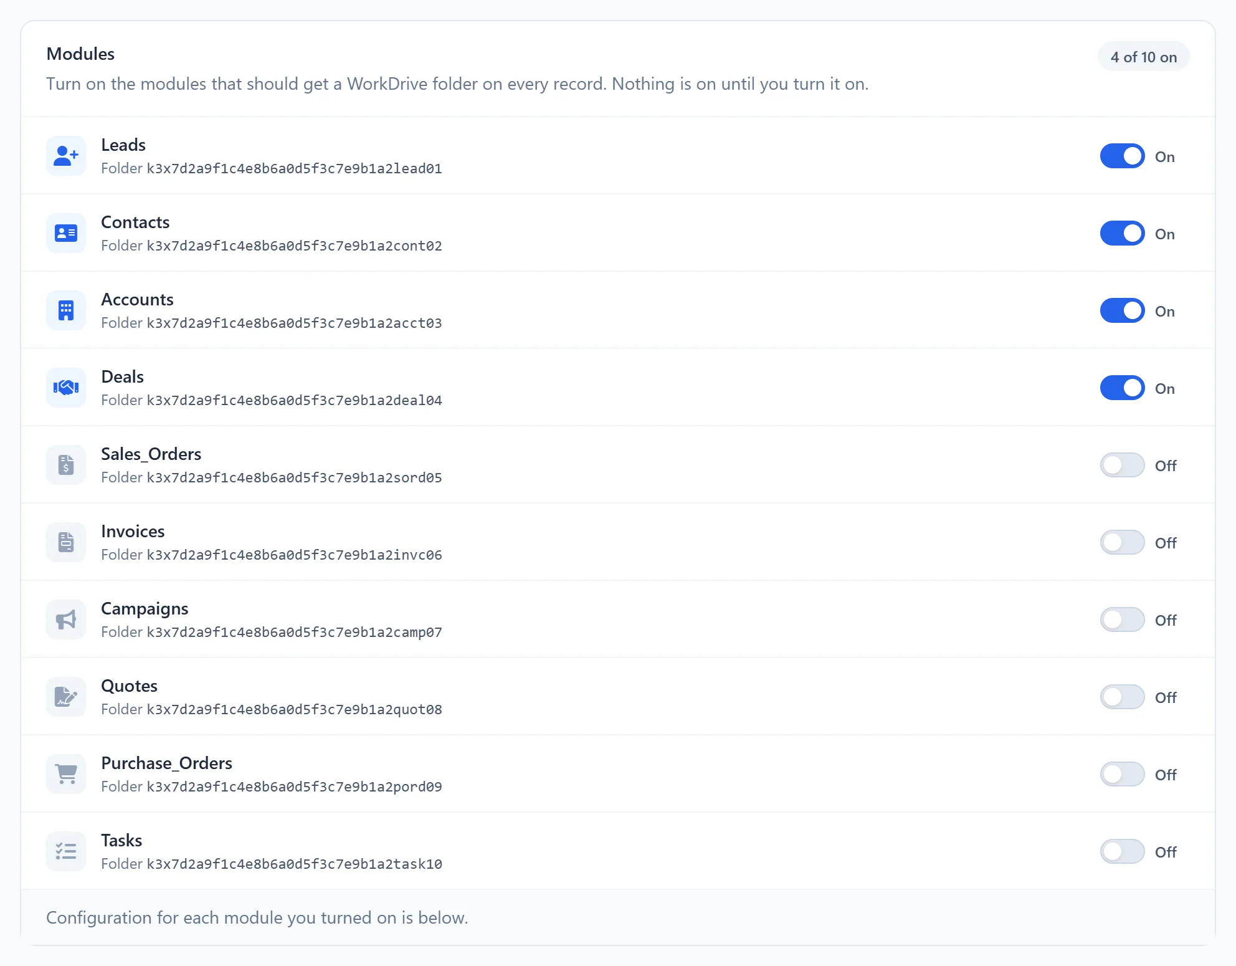Enable the Purchase_Orders module switch
The image size is (1236, 966).
pos(1122,774)
